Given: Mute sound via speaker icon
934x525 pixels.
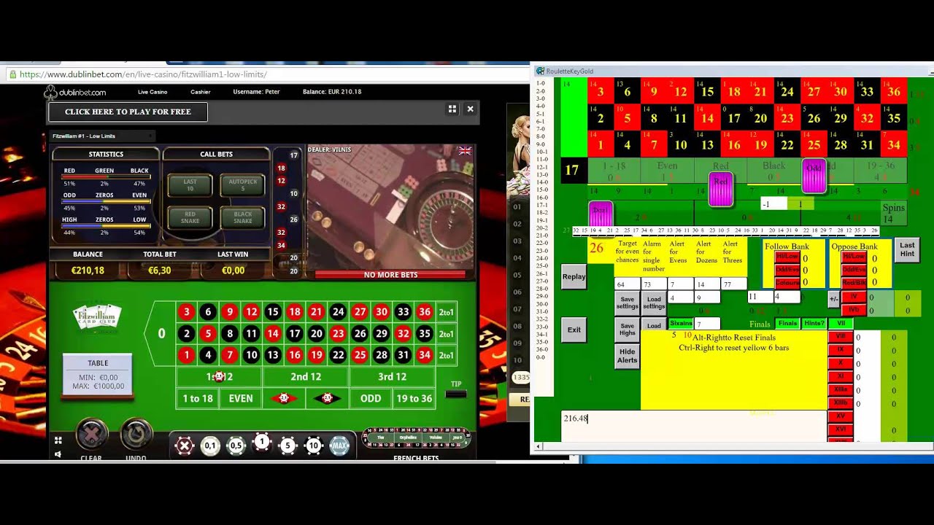Looking at the screenshot, I should [58, 454].
